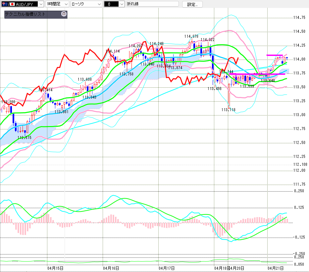This screenshot has height=272, width=309.
Task: Click the 04月15日 date marker on time axis
Action: (55, 268)
